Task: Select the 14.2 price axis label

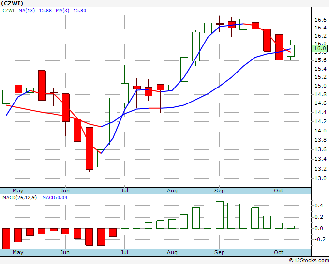Action: tap(320, 122)
